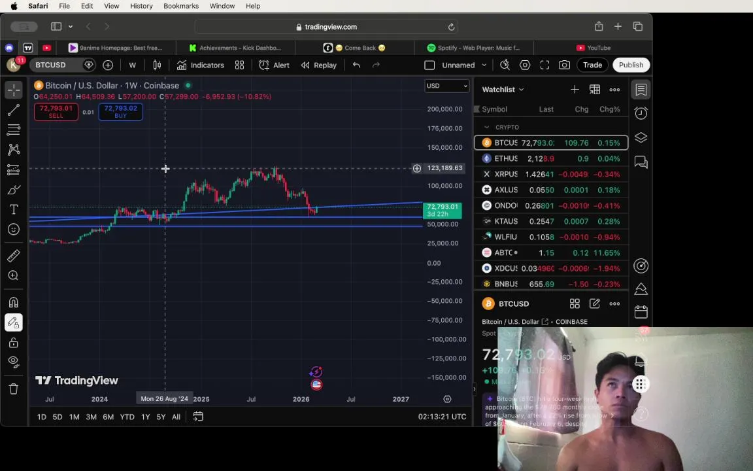
Task: Open Safari Bookmarks menu
Action: (181, 6)
